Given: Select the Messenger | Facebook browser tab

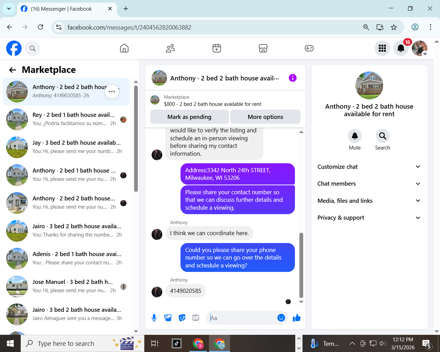Looking at the screenshot, I should [x=66, y=9].
